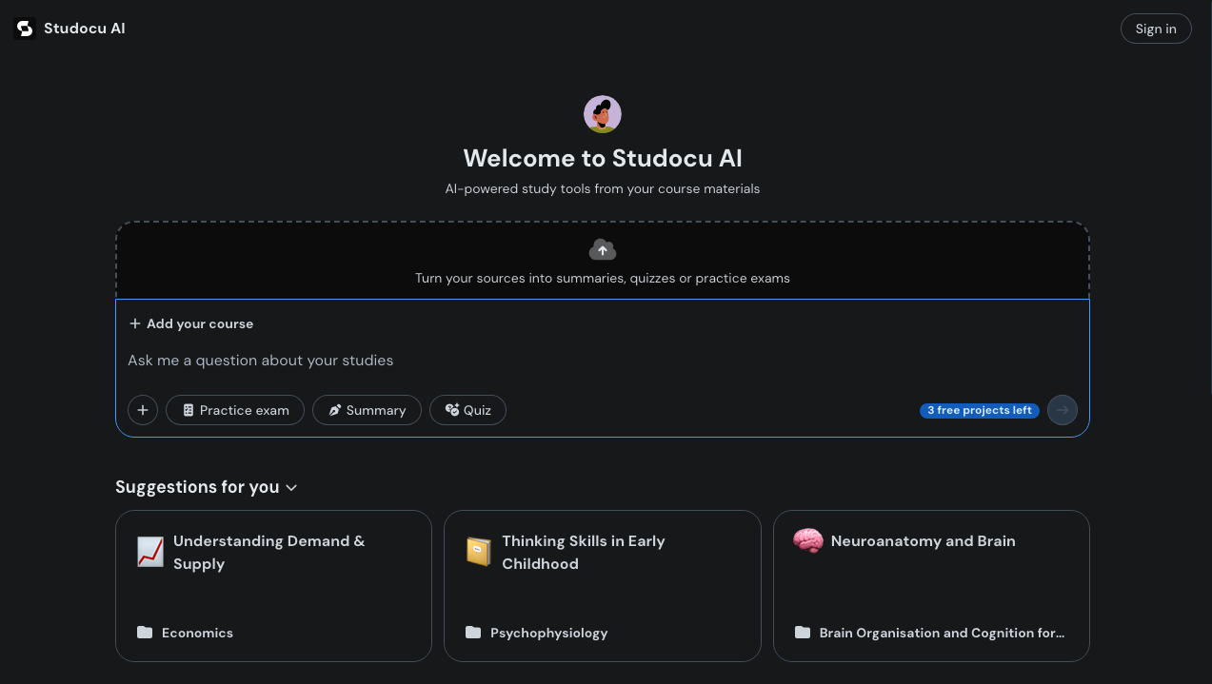
Task: Click the arrow send button
Action: point(1063,410)
